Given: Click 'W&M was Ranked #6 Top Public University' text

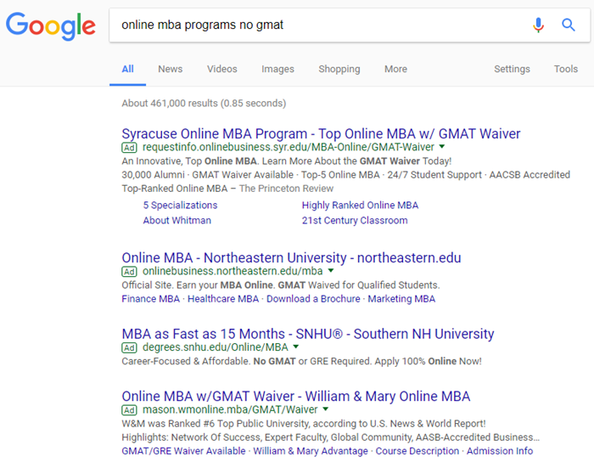Looking at the screenshot, I should pyautogui.click(x=304, y=424).
